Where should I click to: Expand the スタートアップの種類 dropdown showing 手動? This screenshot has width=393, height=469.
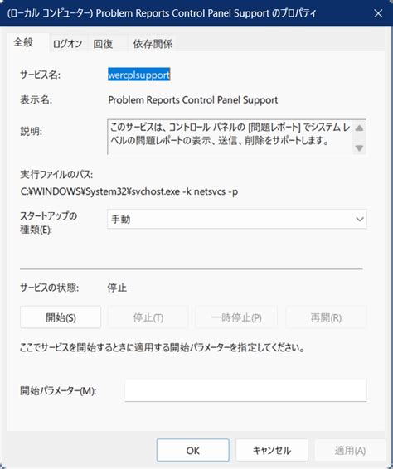pos(237,220)
